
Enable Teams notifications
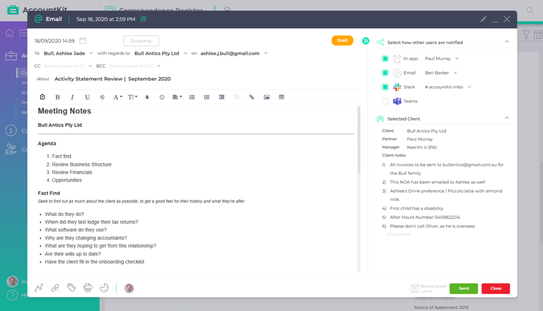pyautogui.click(x=385, y=101)
